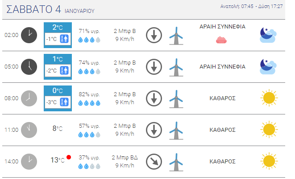Click the 02:00 dark clock icon
Screen dimensions: 295x179
coord(29,35)
